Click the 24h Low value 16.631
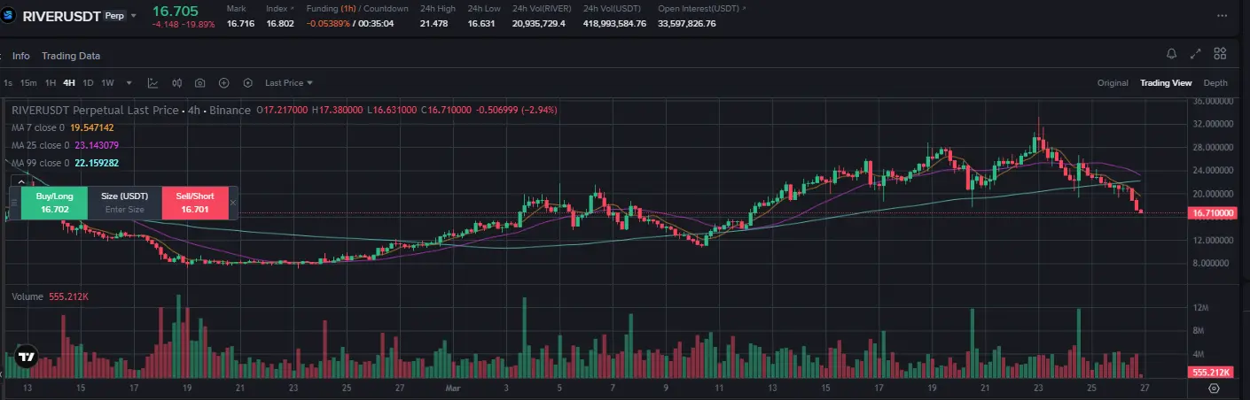1250x400 pixels. [481, 23]
